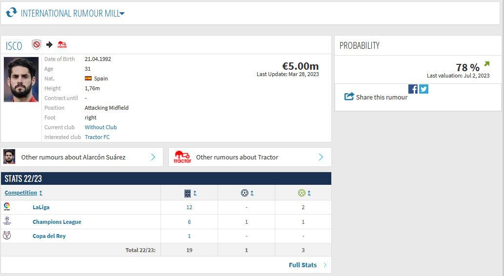Click the €5.00m market value
504x276 pixels.
301,66
